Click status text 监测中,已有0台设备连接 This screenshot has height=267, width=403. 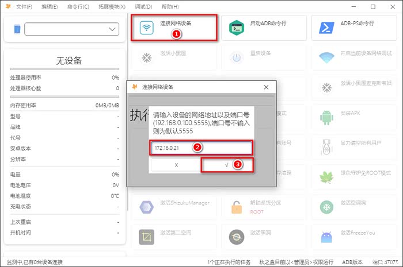pyautogui.click(x=35, y=262)
